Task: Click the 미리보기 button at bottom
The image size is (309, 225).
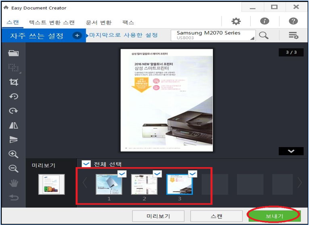Action: tap(158, 216)
